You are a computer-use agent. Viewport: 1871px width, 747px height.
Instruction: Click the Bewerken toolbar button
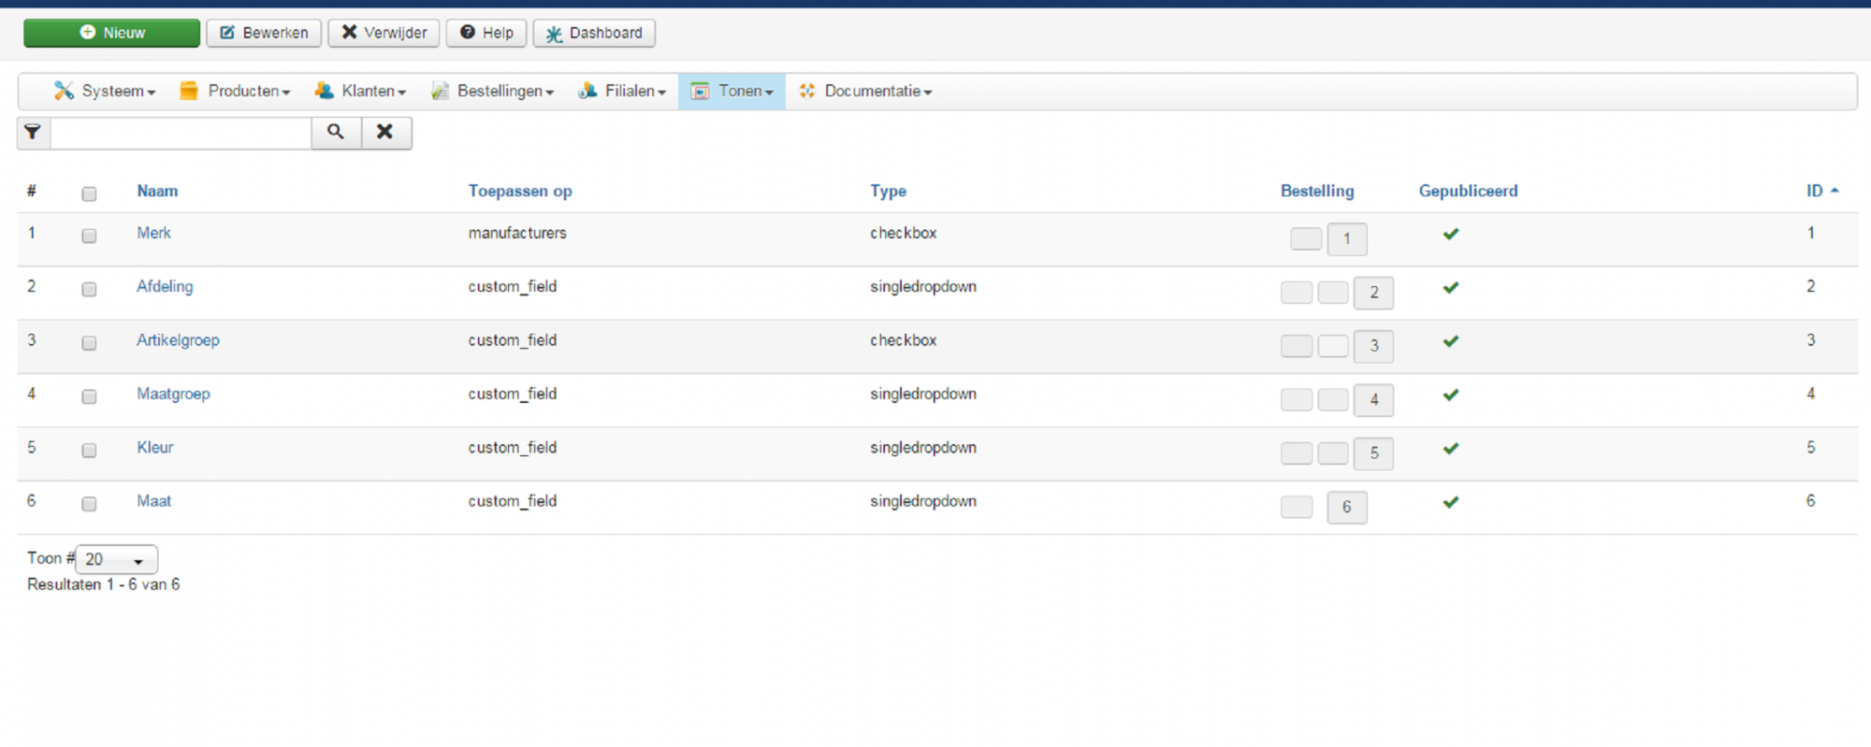click(x=264, y=33)
